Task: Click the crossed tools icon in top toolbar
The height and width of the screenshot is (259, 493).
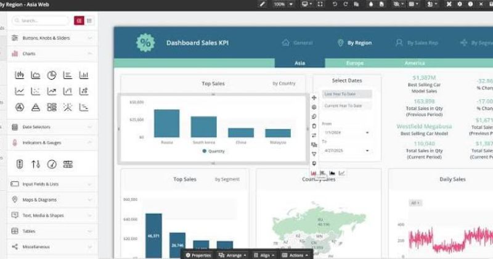Action: (449, 4)
